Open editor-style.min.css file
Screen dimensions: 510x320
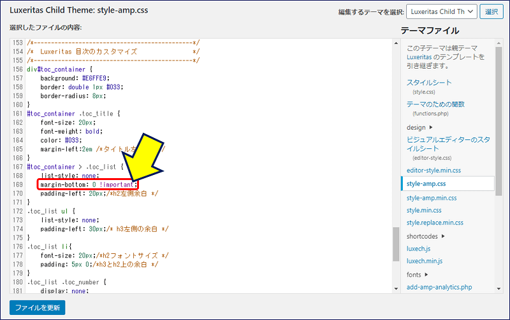coord(433,170)
